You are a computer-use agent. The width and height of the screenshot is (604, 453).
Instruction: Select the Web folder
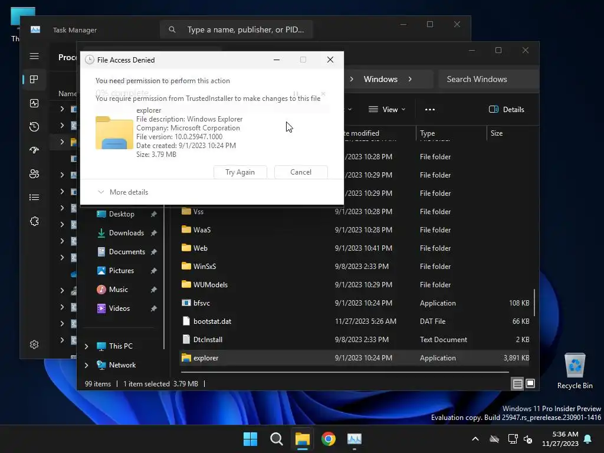pyautogui.click(x=354, y=248)
